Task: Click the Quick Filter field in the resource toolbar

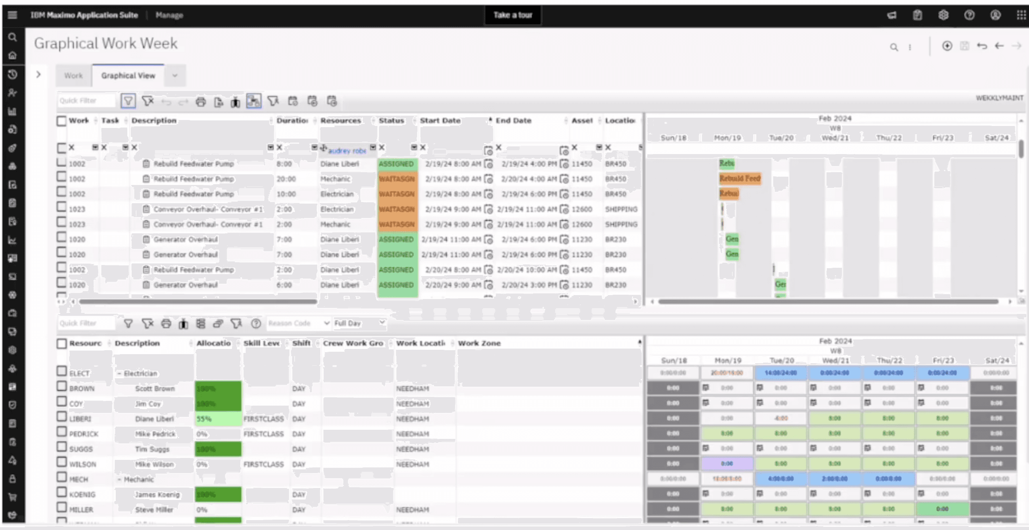Action: (86, 323)
